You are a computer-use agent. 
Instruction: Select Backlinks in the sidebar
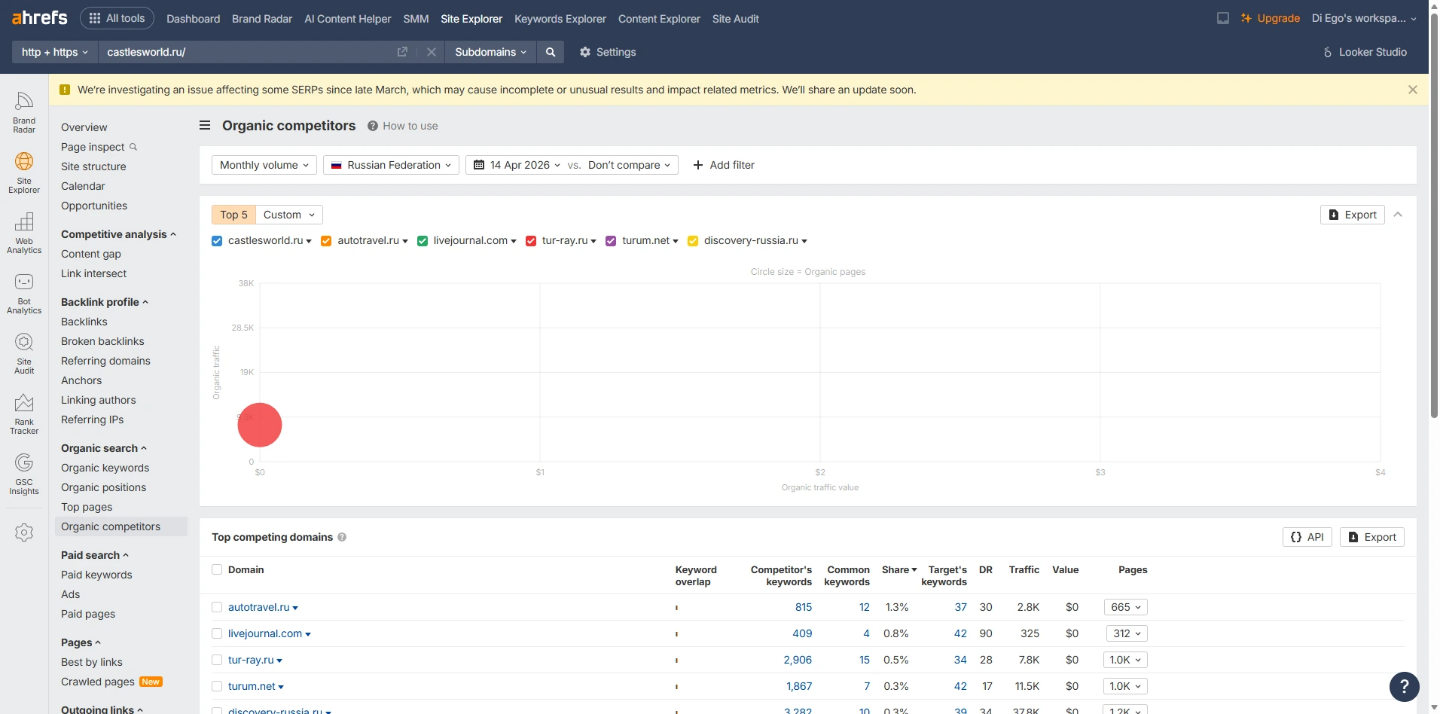[x=84, y=322]
